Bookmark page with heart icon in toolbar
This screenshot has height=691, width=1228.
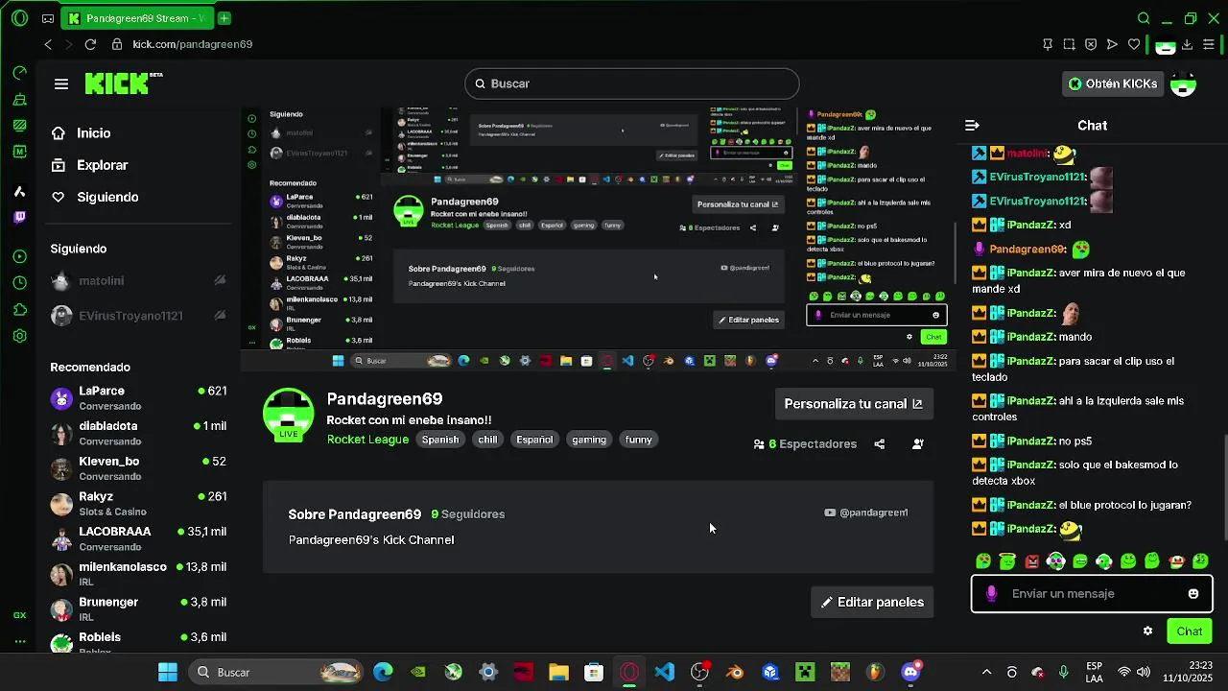[x=1134, y=44]
